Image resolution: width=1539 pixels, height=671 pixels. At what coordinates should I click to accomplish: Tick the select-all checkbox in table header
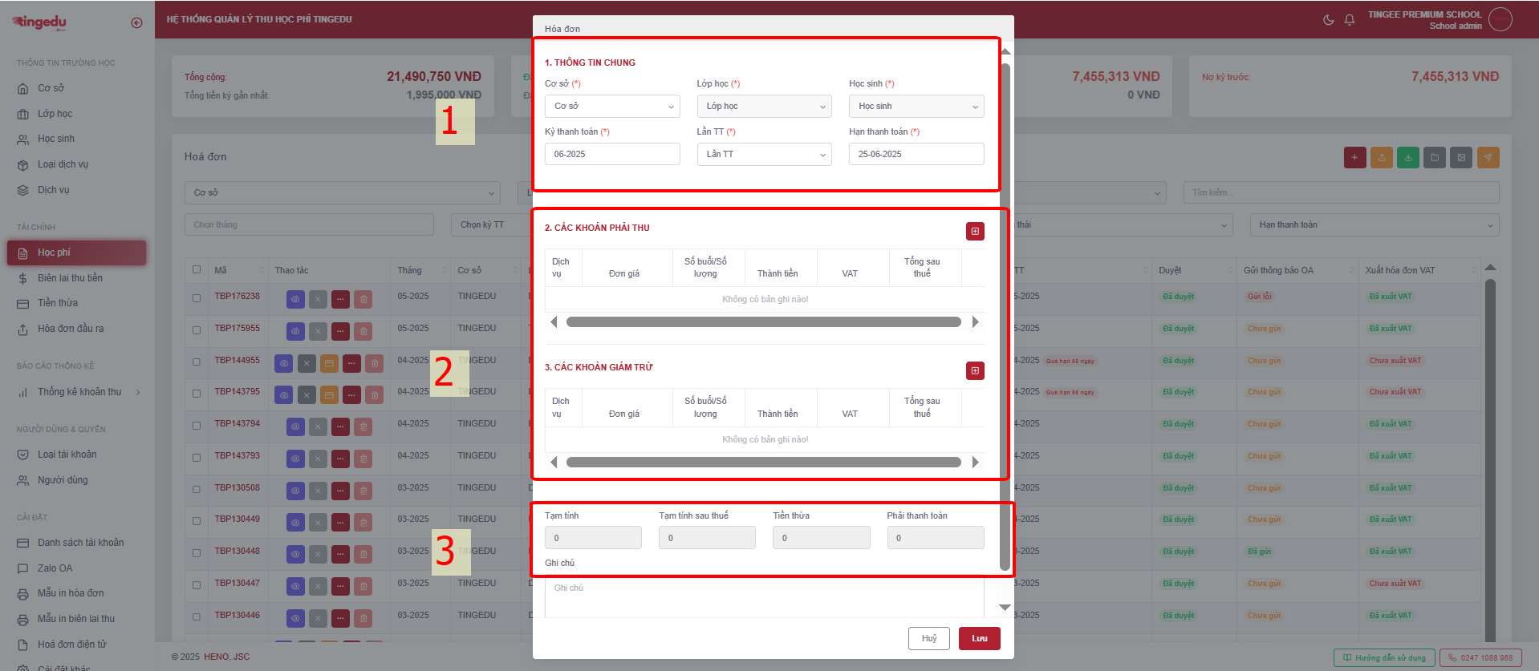pyautogui.click(x=197, y=270)
